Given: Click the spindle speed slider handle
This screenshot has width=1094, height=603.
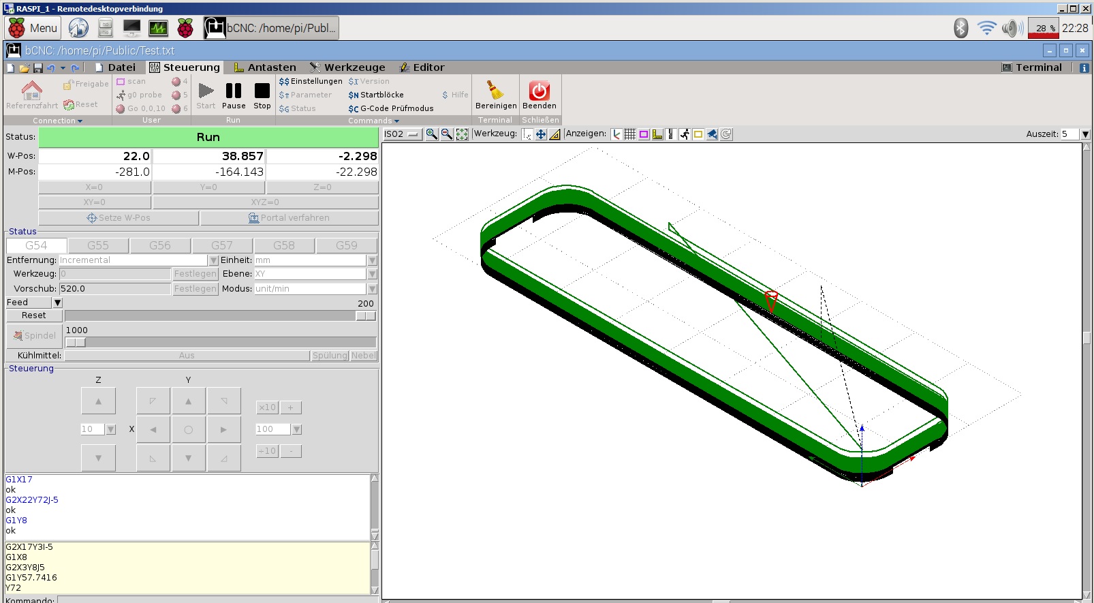Looking at the screenshot, I should click(76, 342).
